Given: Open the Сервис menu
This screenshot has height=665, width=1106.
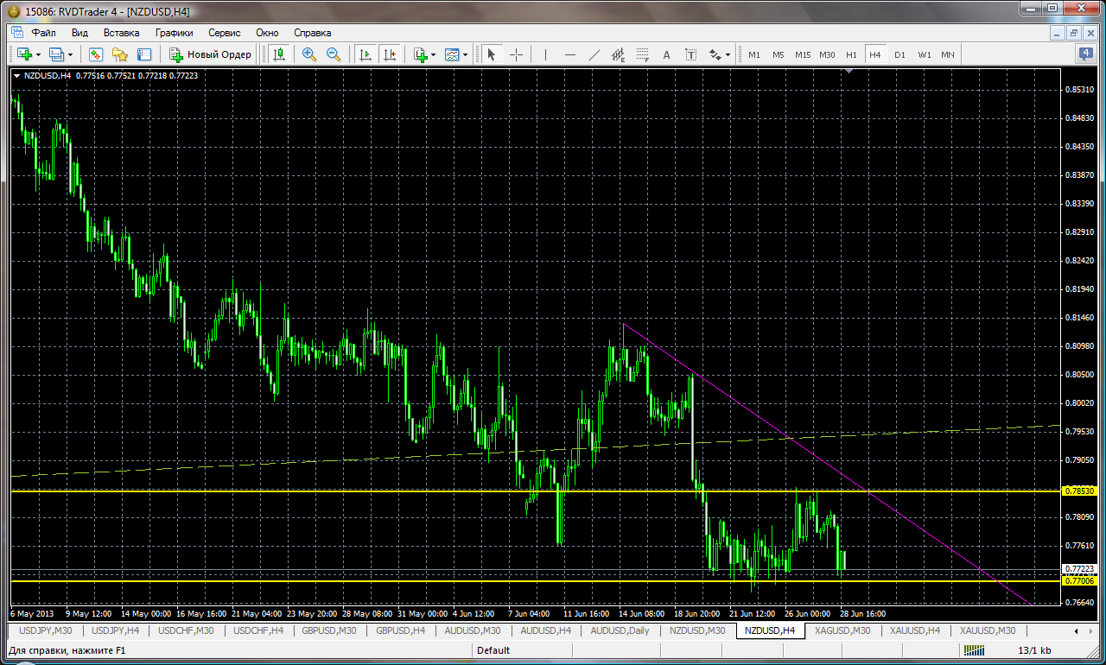Looking at the screenshot, I should click(225, 33).
